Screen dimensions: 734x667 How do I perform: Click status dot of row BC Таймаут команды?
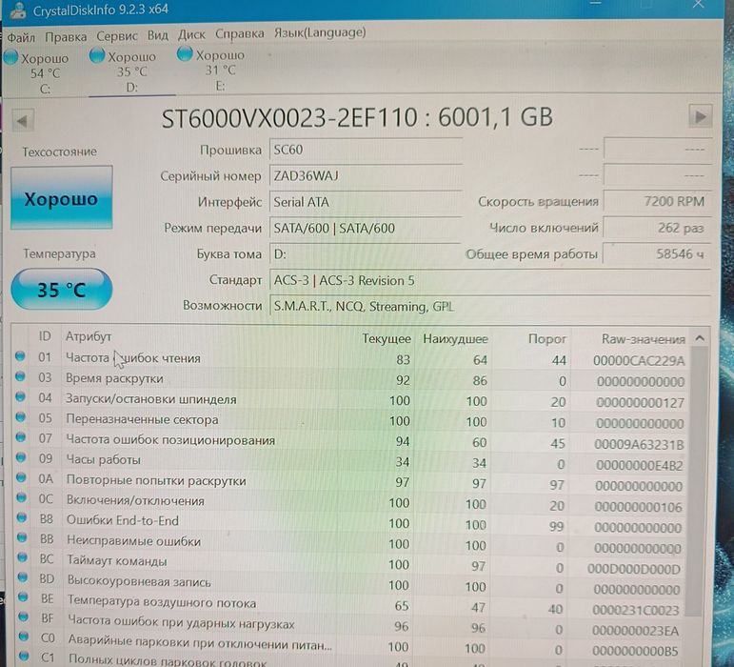click(x=22, y=557)
